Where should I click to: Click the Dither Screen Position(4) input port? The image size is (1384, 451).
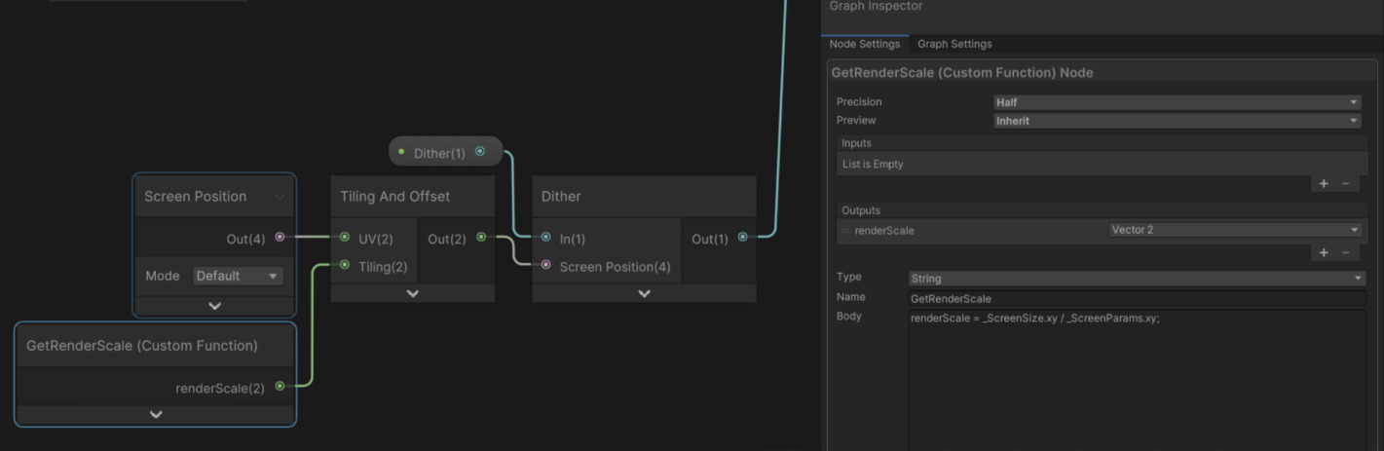coord(545,265)
